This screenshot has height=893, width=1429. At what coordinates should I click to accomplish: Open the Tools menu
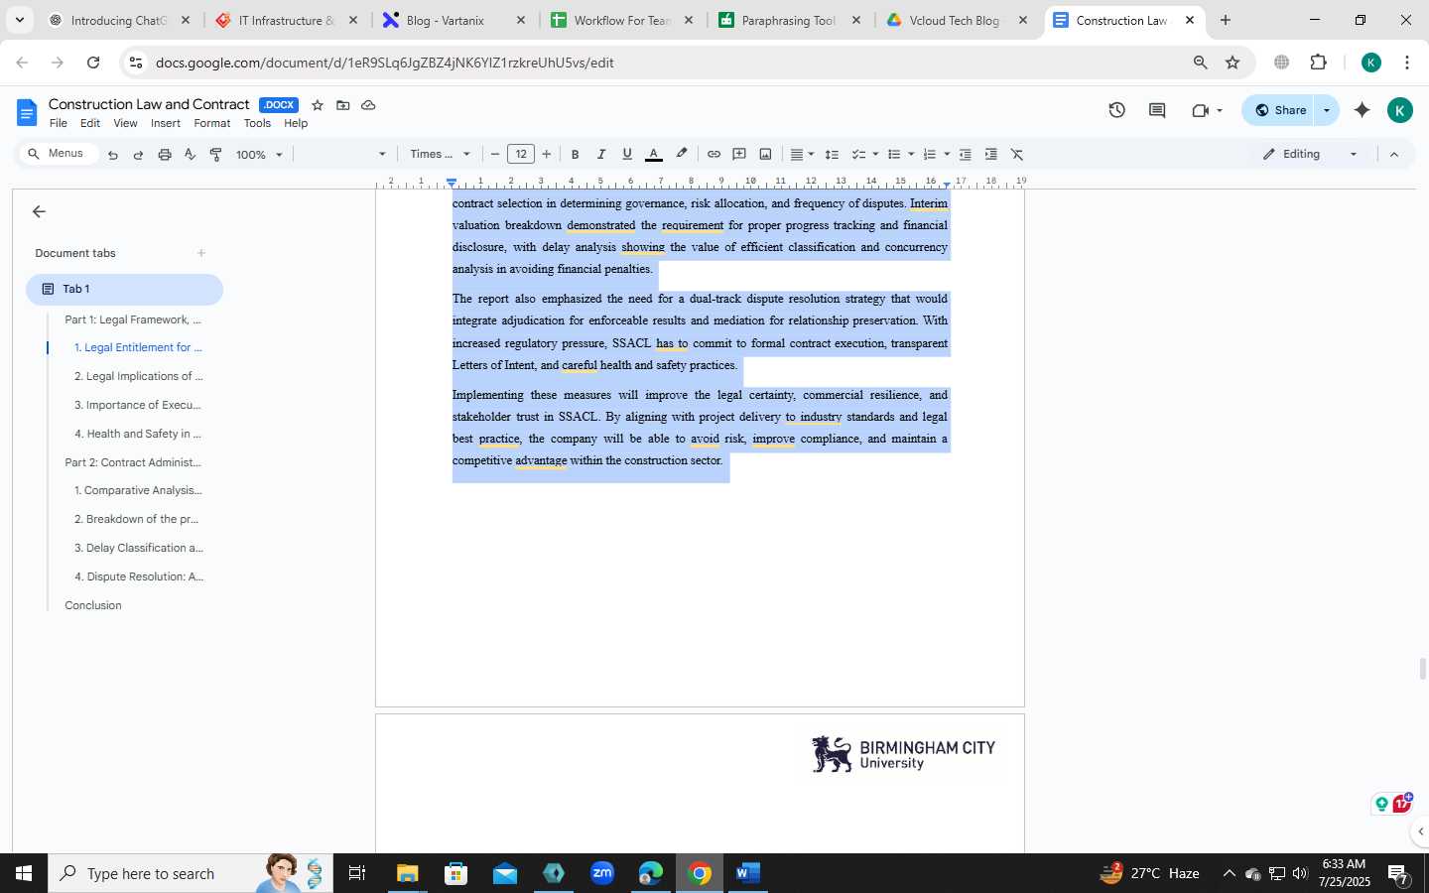pos(257,124)
